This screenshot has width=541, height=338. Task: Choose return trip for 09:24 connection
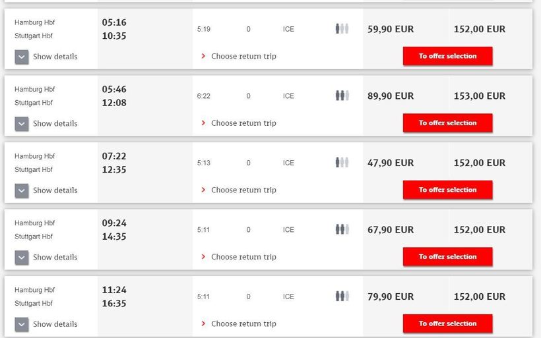tap(243, 257)
